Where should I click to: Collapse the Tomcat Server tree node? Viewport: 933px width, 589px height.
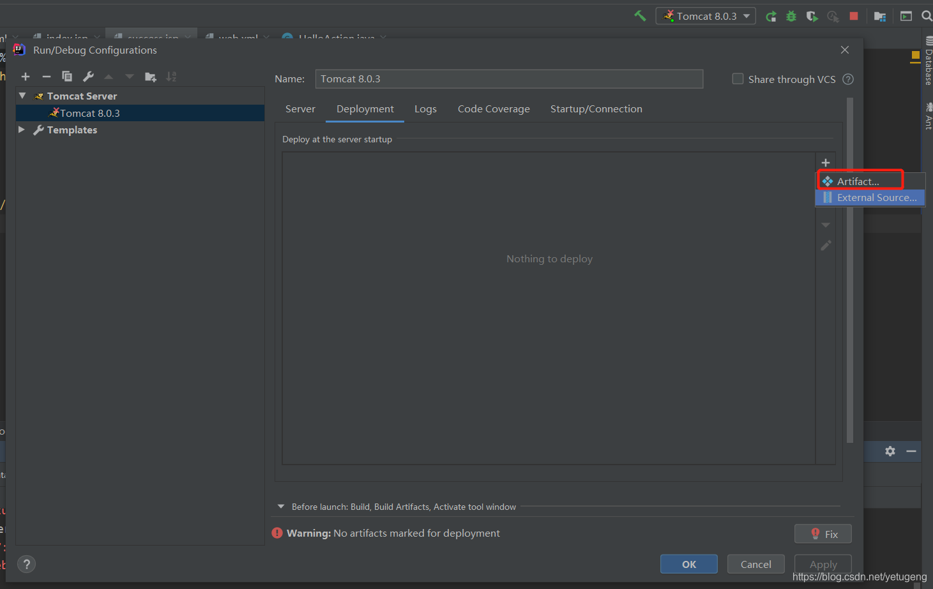[22, 96]
